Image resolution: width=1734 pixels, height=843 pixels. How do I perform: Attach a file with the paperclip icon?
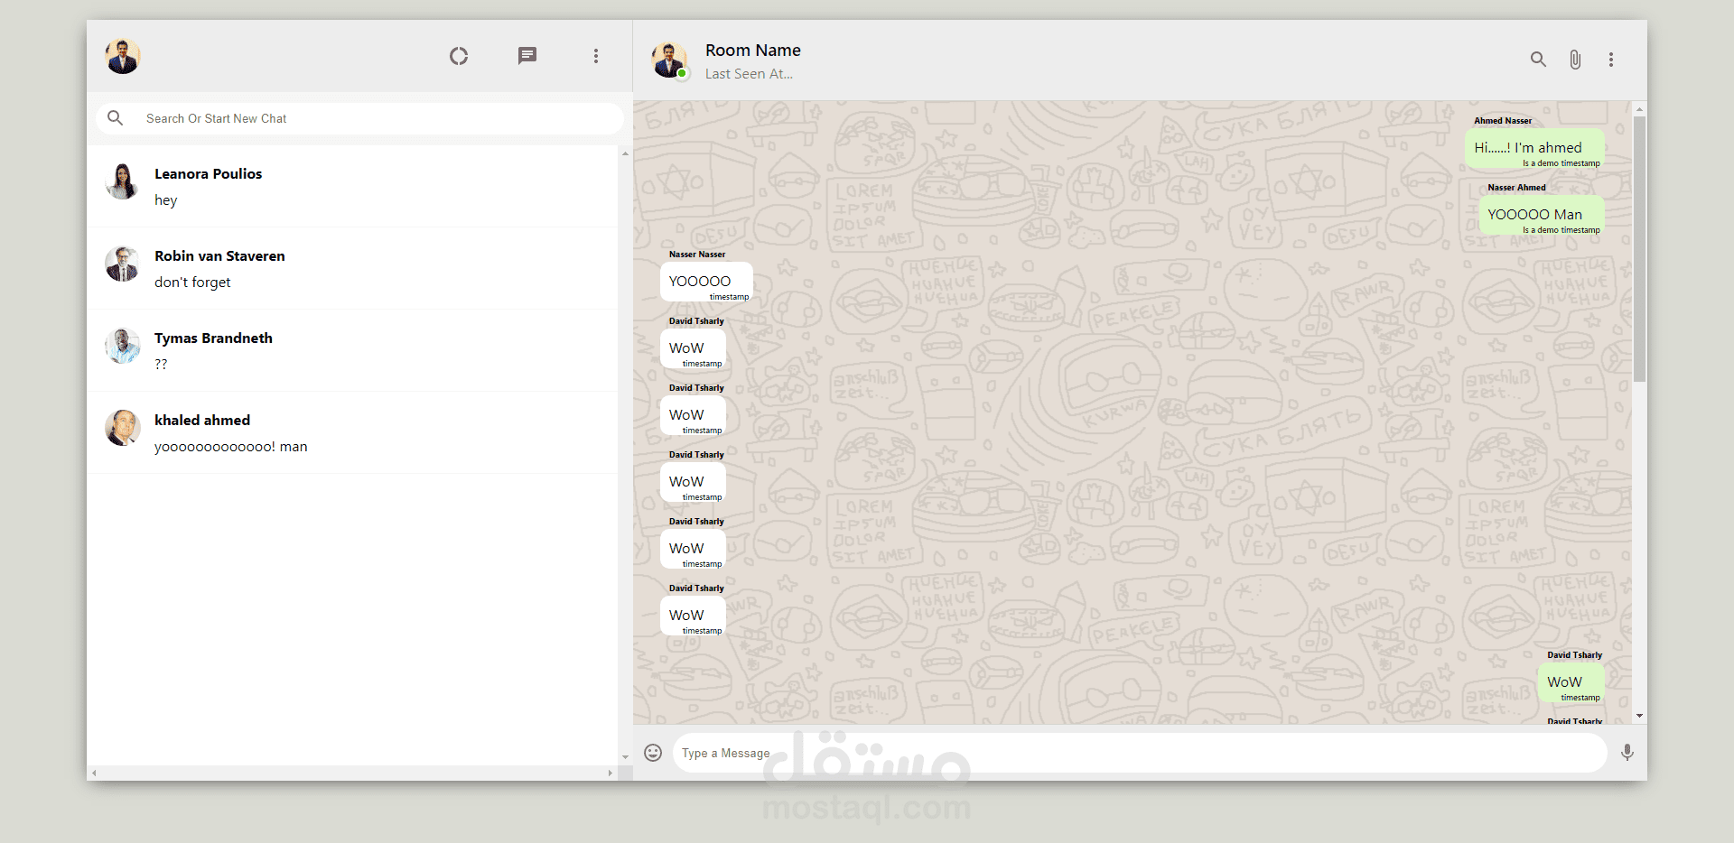click(1575, 60)
